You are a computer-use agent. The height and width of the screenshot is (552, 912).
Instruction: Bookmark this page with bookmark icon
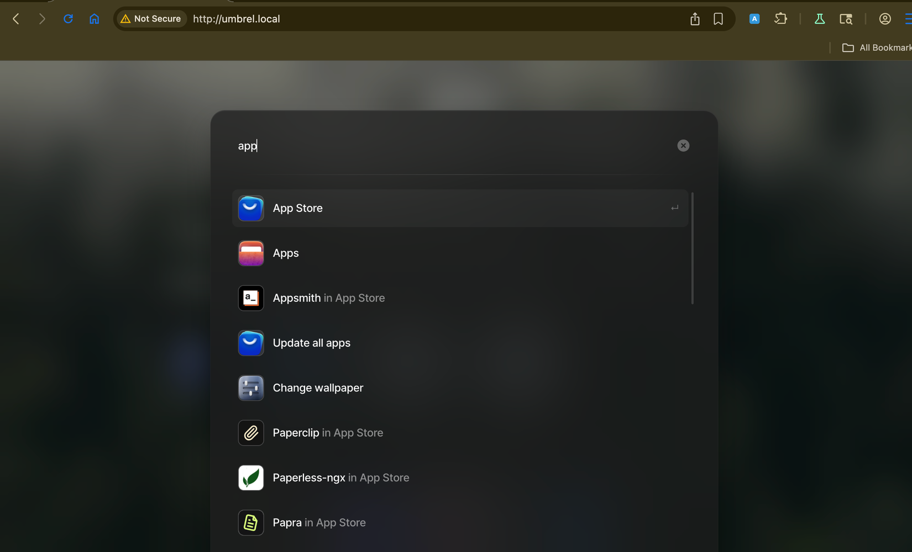[x=718, y=19]
